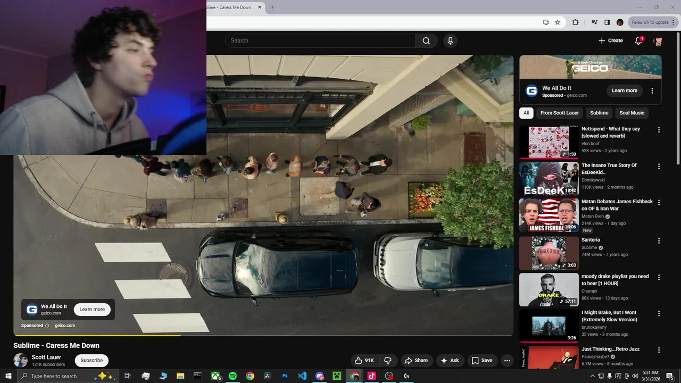Open the GEICO logo in sidebar ad

531,91
